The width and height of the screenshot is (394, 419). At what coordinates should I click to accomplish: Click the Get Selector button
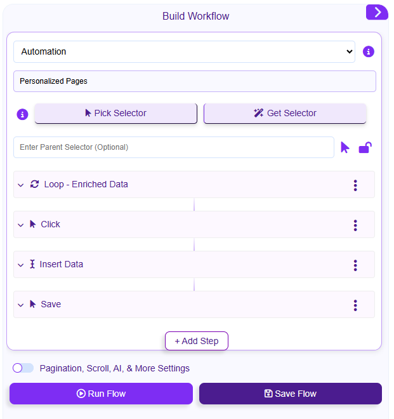(285, 113)
